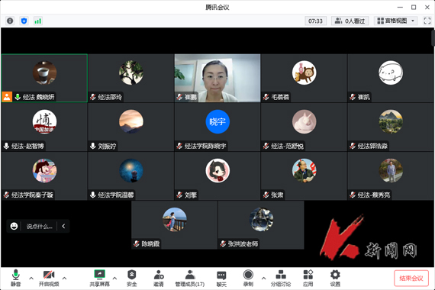Click the 经法-赵智博 calligraphy avatar
The image size is (435, 290).
(x=44, y=121)
